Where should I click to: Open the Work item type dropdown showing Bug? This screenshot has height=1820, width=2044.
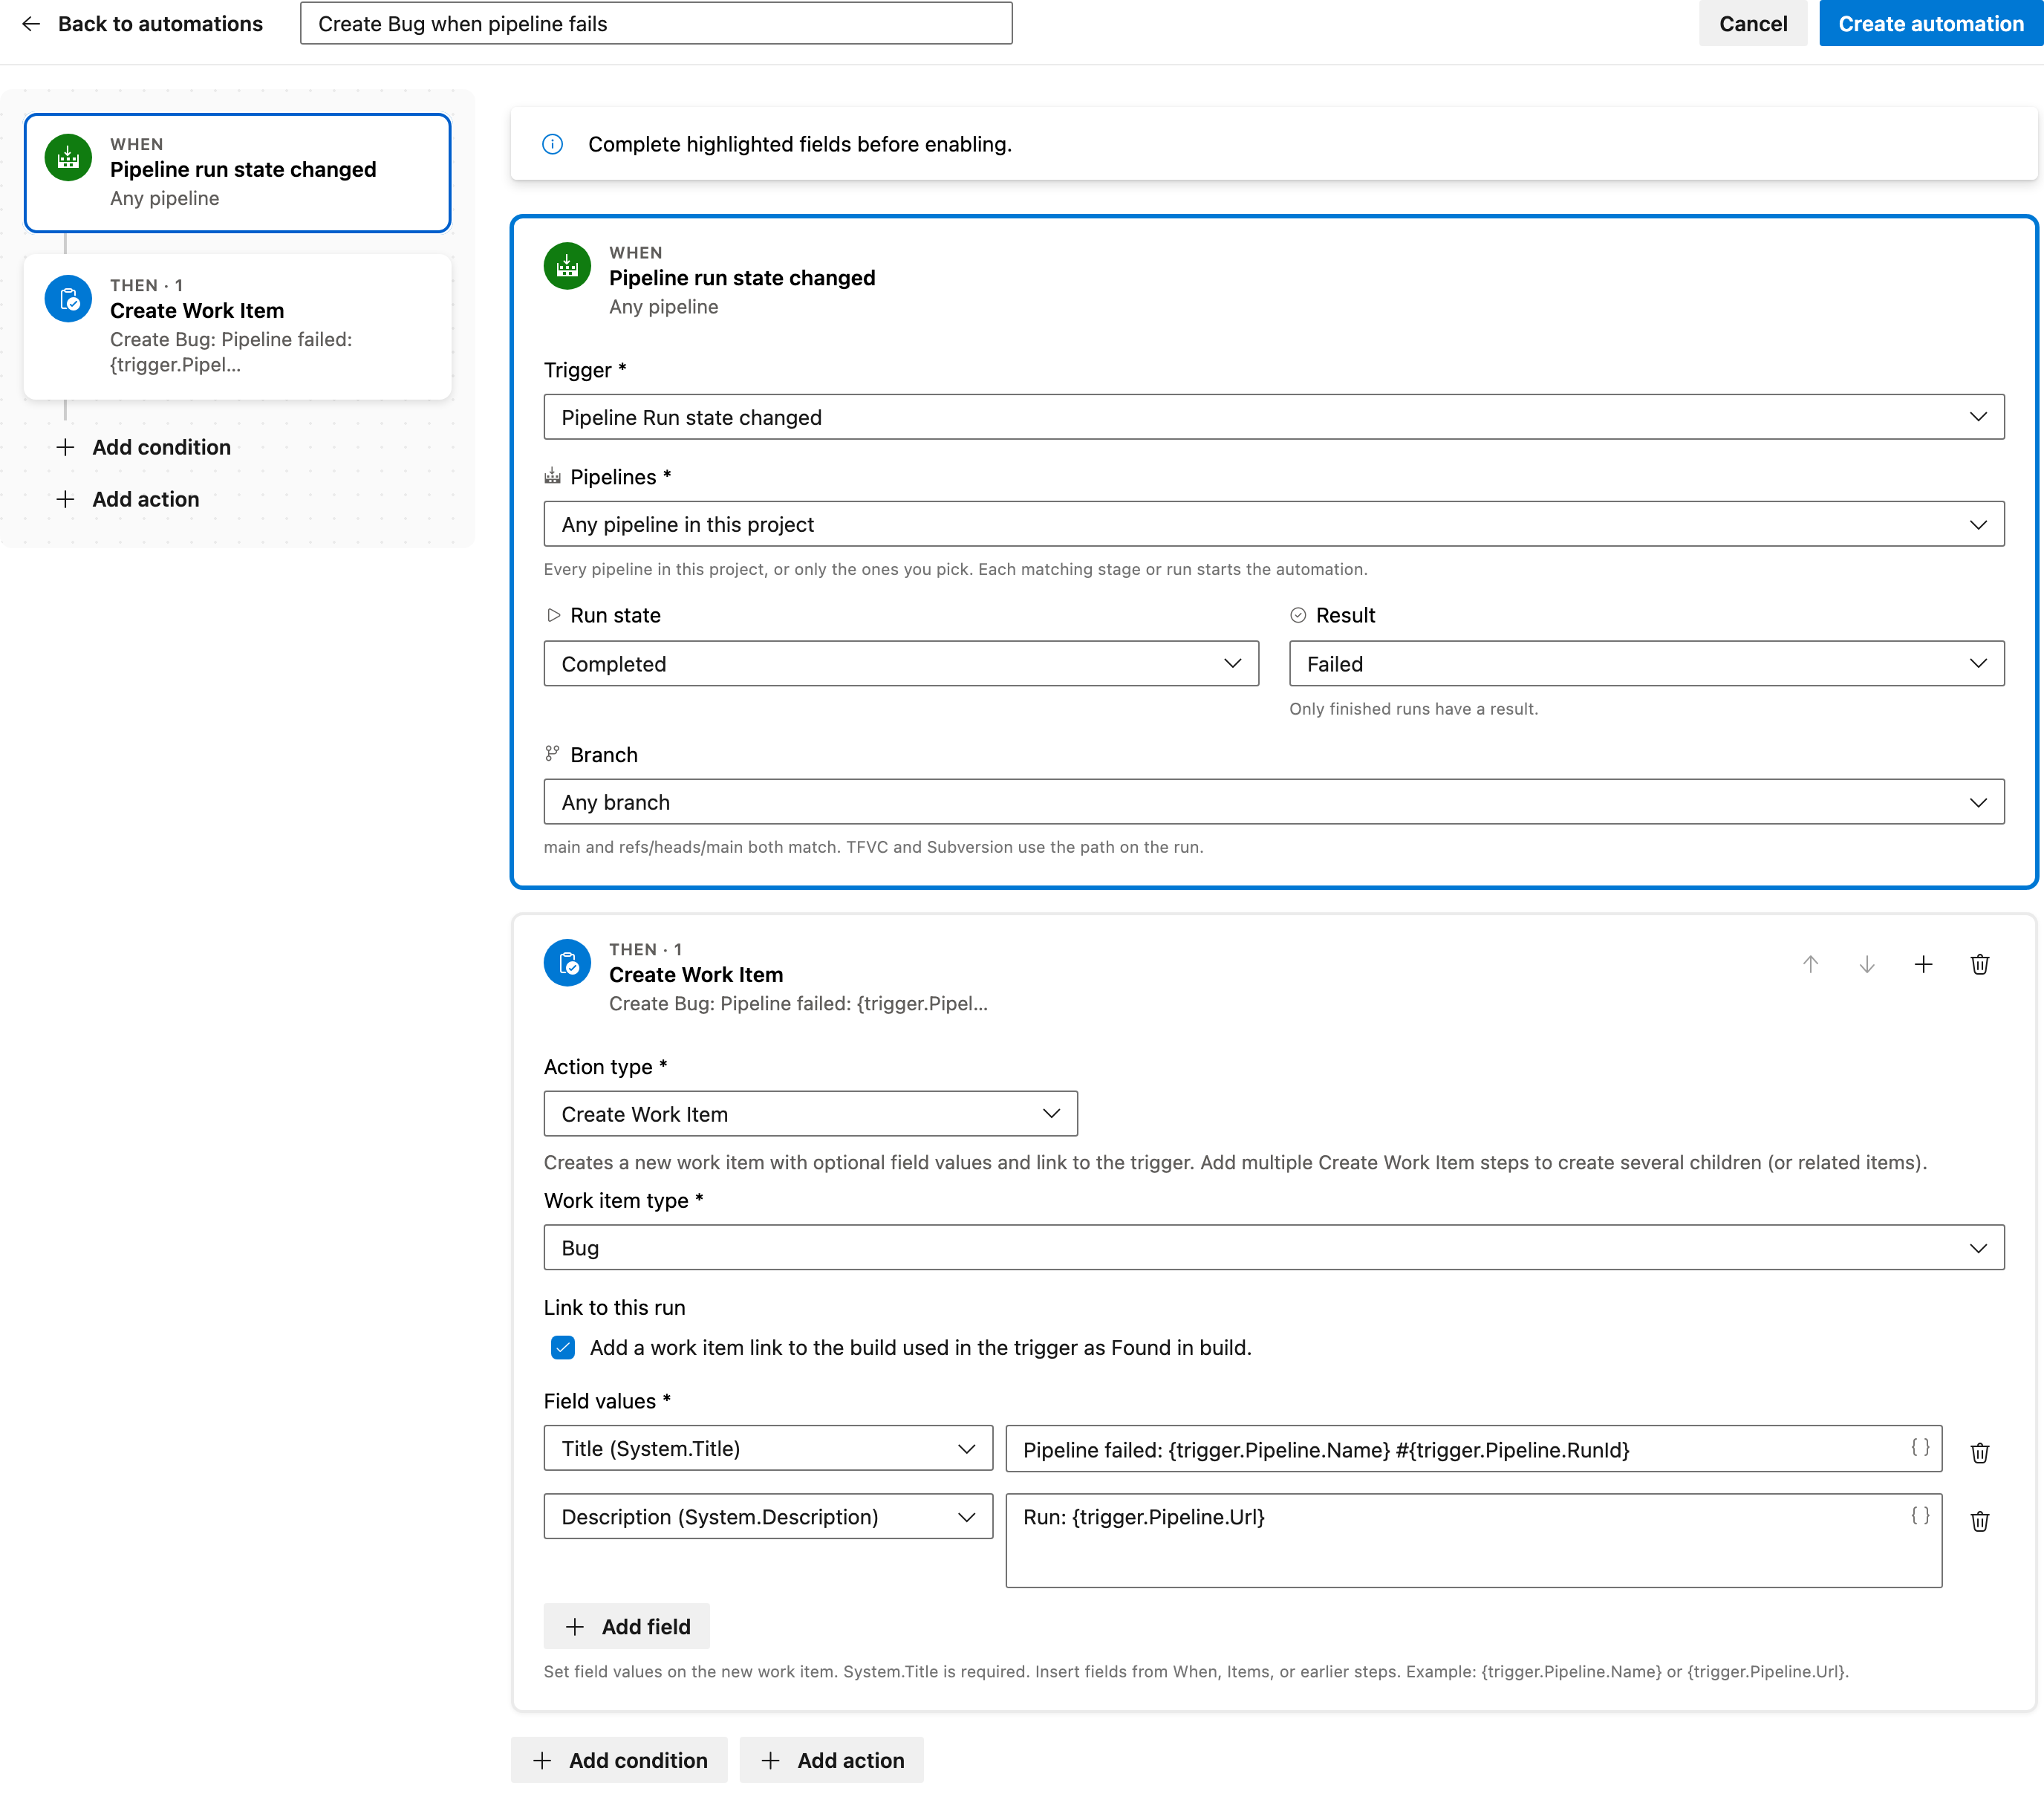point(1273,1248)
